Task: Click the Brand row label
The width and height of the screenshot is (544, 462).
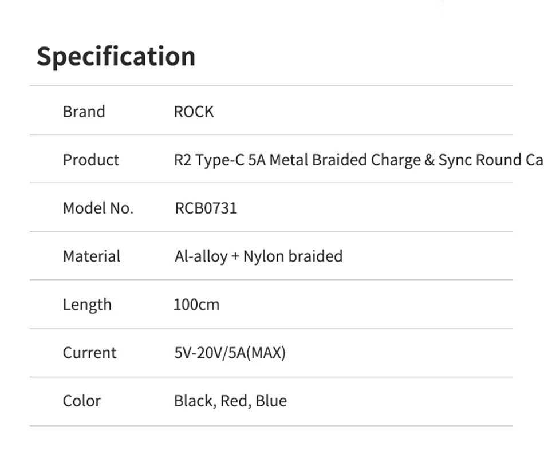Action: tap(84, 112)
